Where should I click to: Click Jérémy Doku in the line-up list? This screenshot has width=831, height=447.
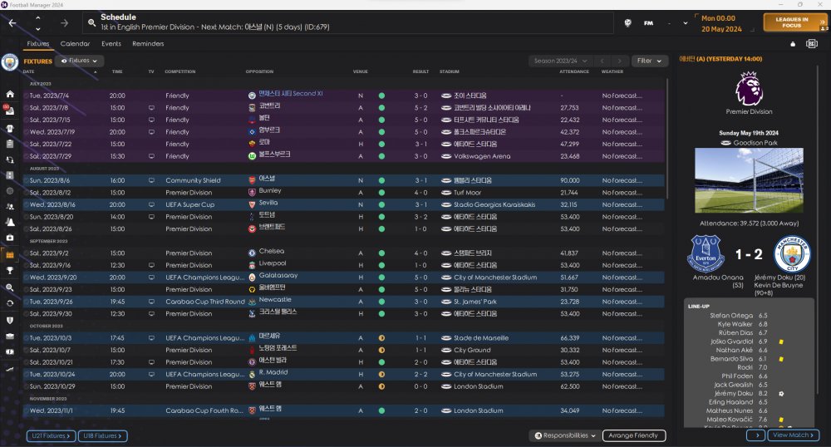coord(734,394)
